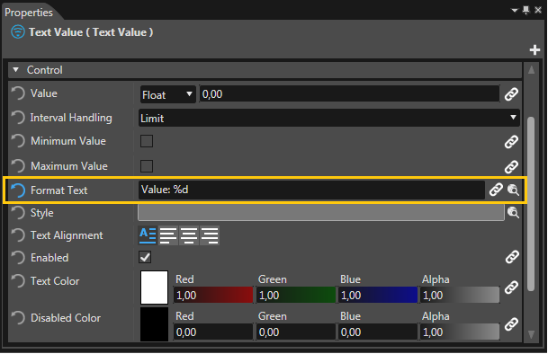Click the link icon for Format Text

coord(496,190)
